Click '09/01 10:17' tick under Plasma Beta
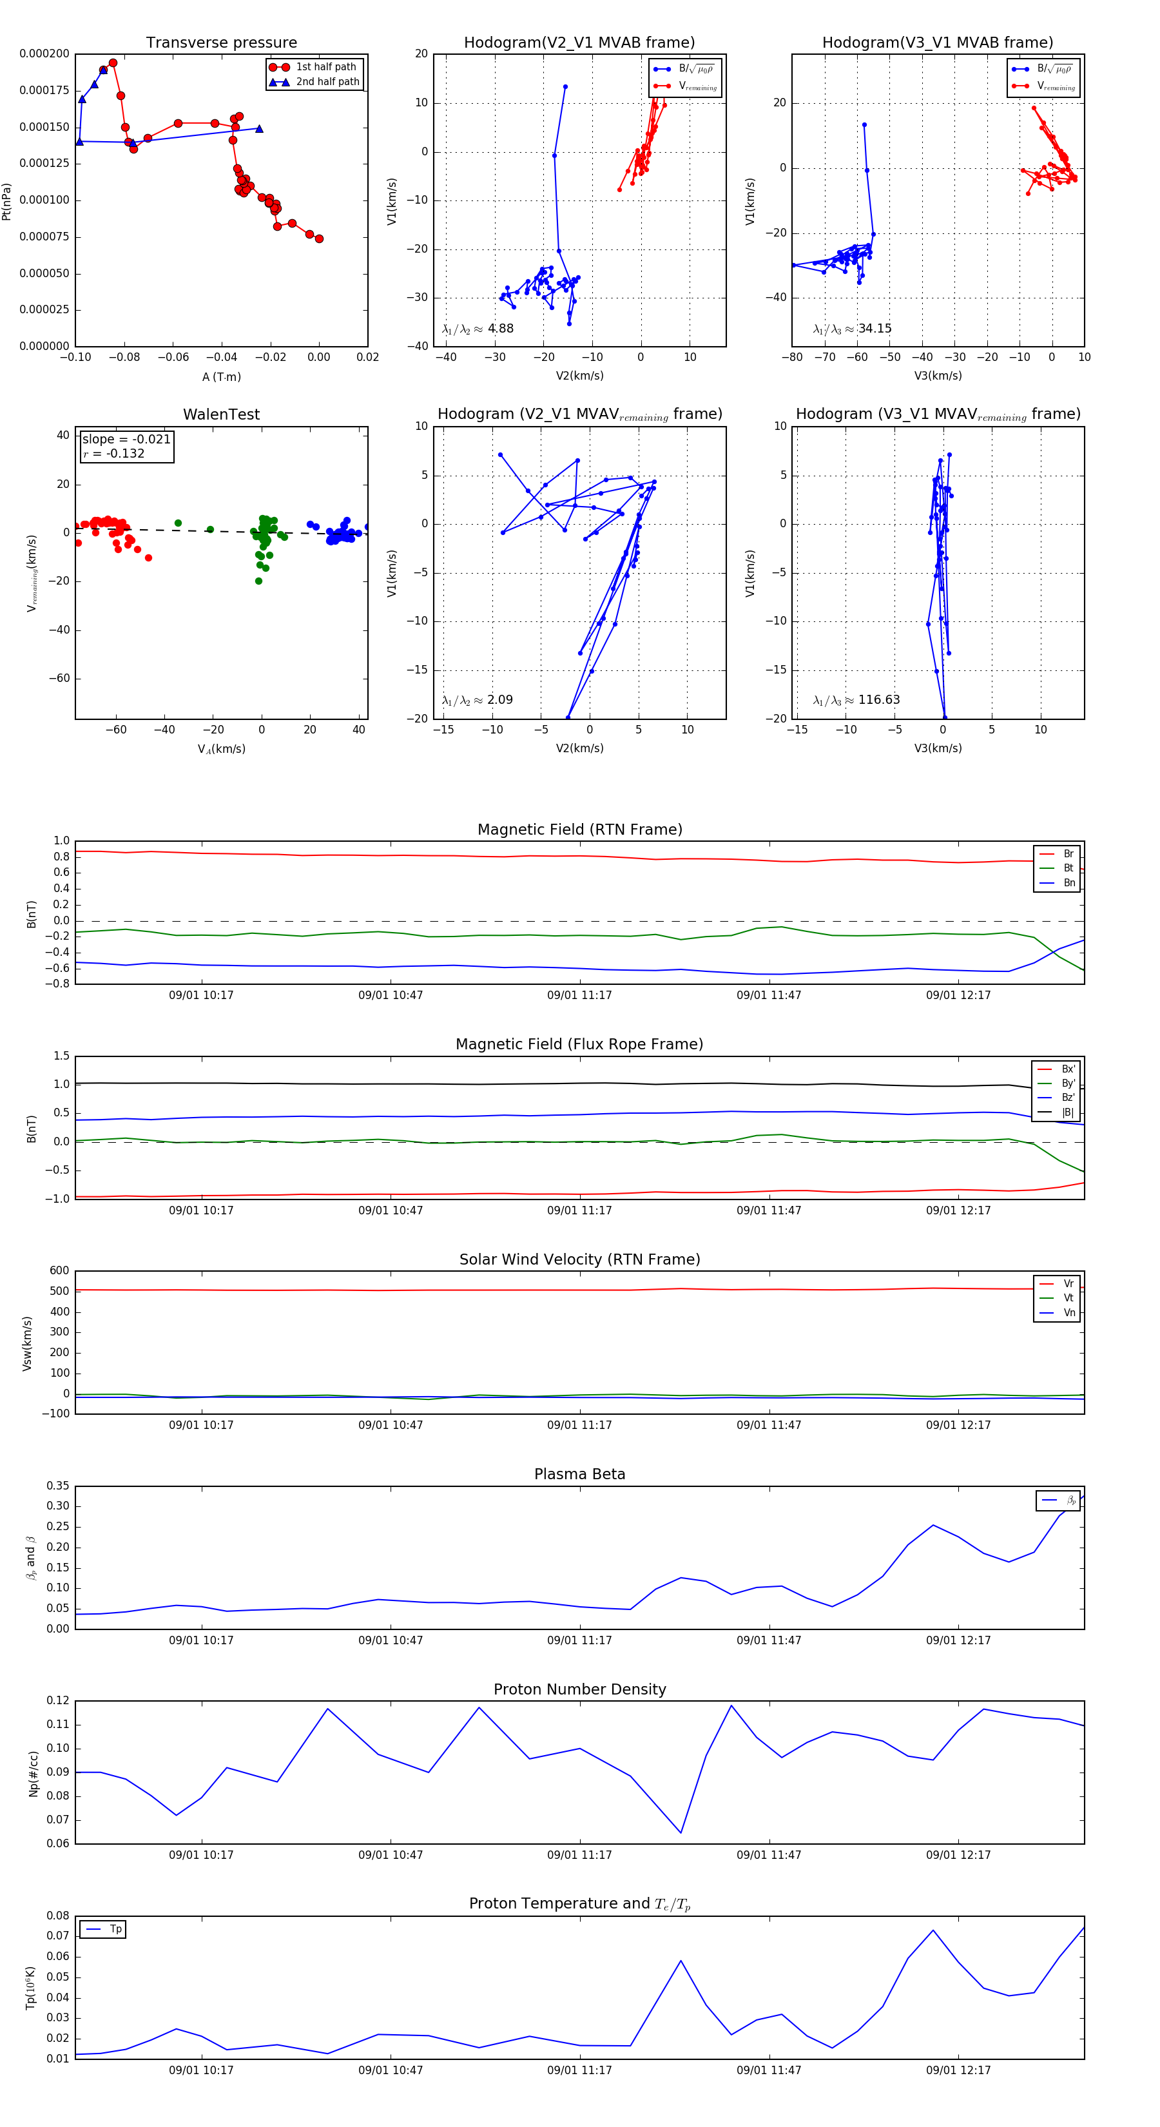The width and height of the screenshot is (1160, 2127). tap(202, 1640)
